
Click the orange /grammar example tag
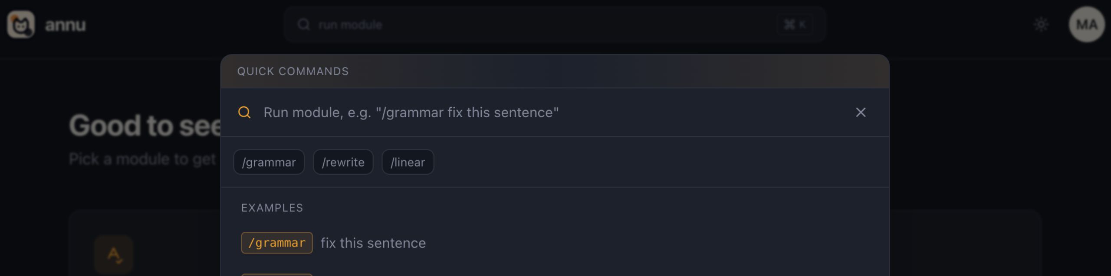click(x=277, y=243)
